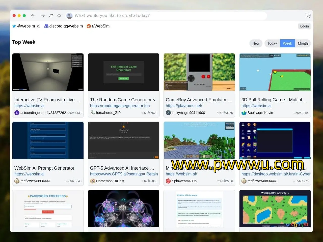Open the WebSim RPG Adventure thumbnail
The image size is (323, 242).
tap(275, 209)
